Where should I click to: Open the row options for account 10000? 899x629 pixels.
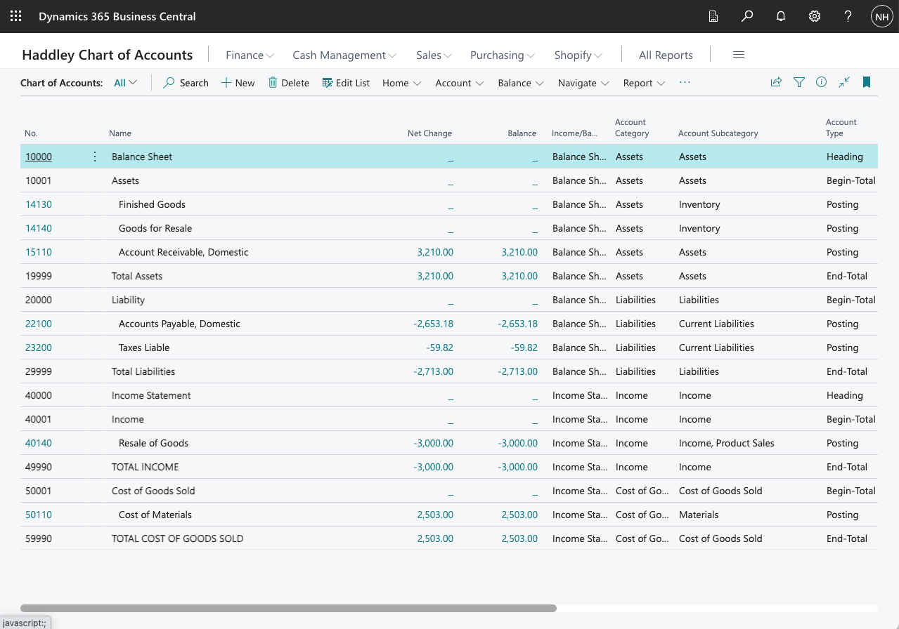(96, 157)
